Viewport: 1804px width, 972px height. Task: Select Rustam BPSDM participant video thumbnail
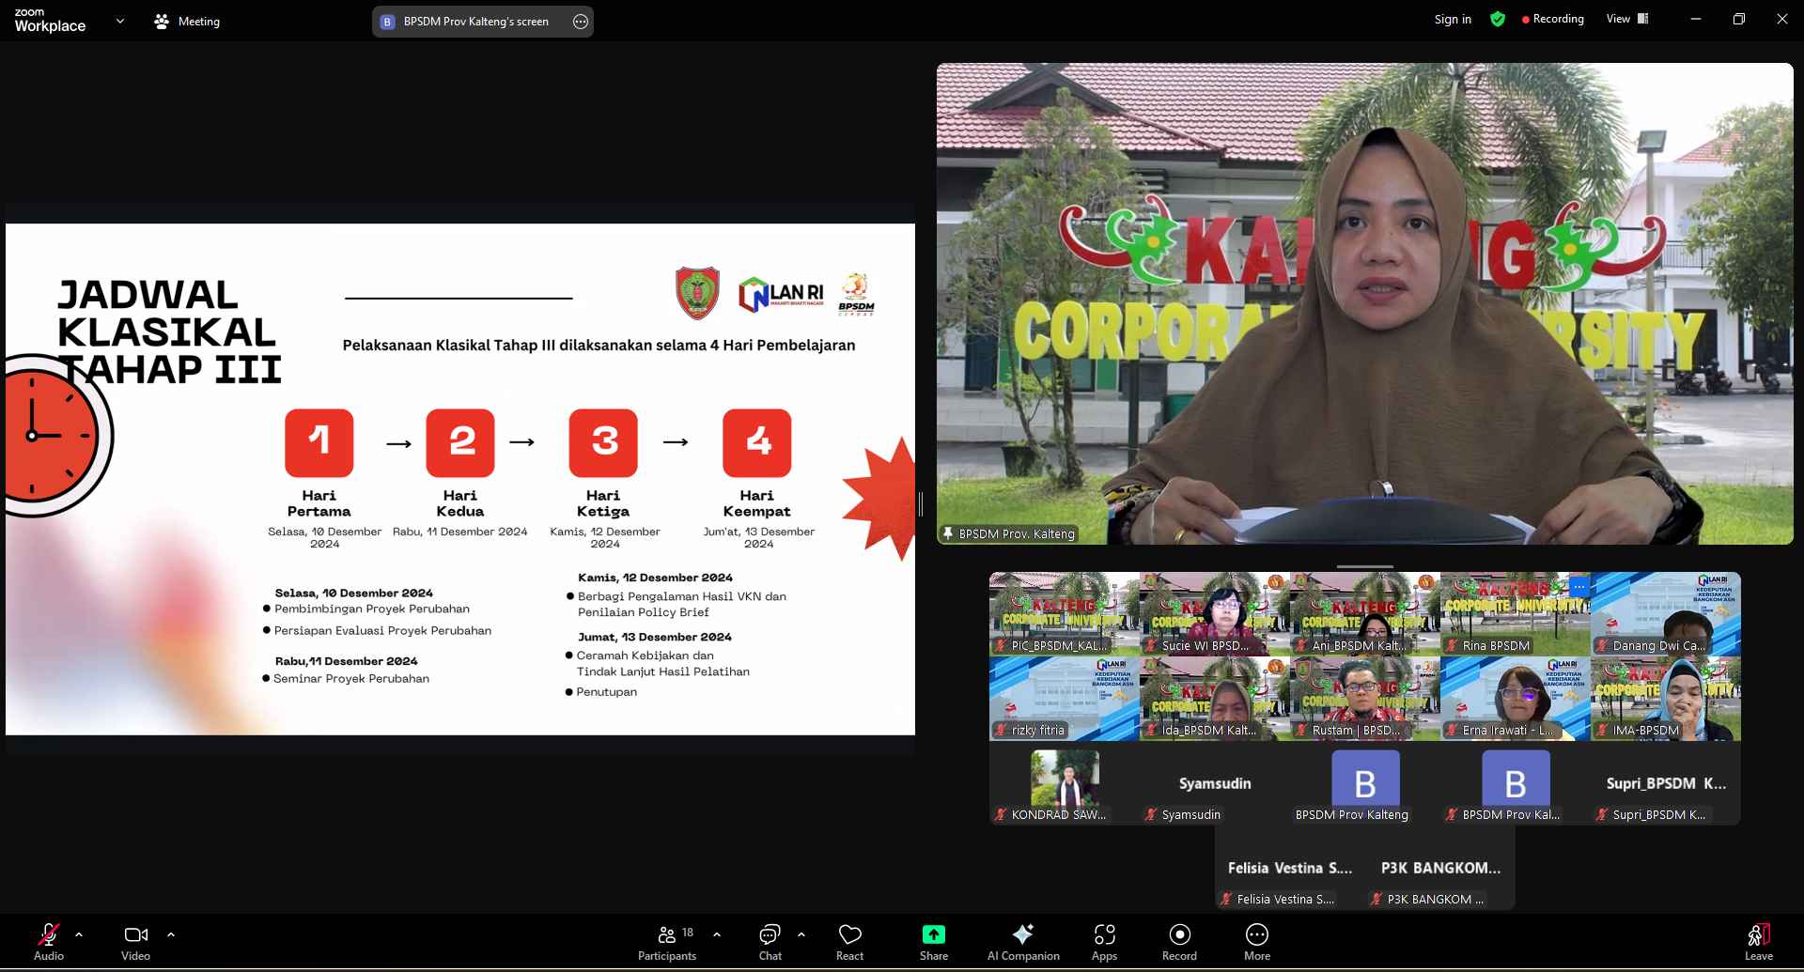[1364, 699]
